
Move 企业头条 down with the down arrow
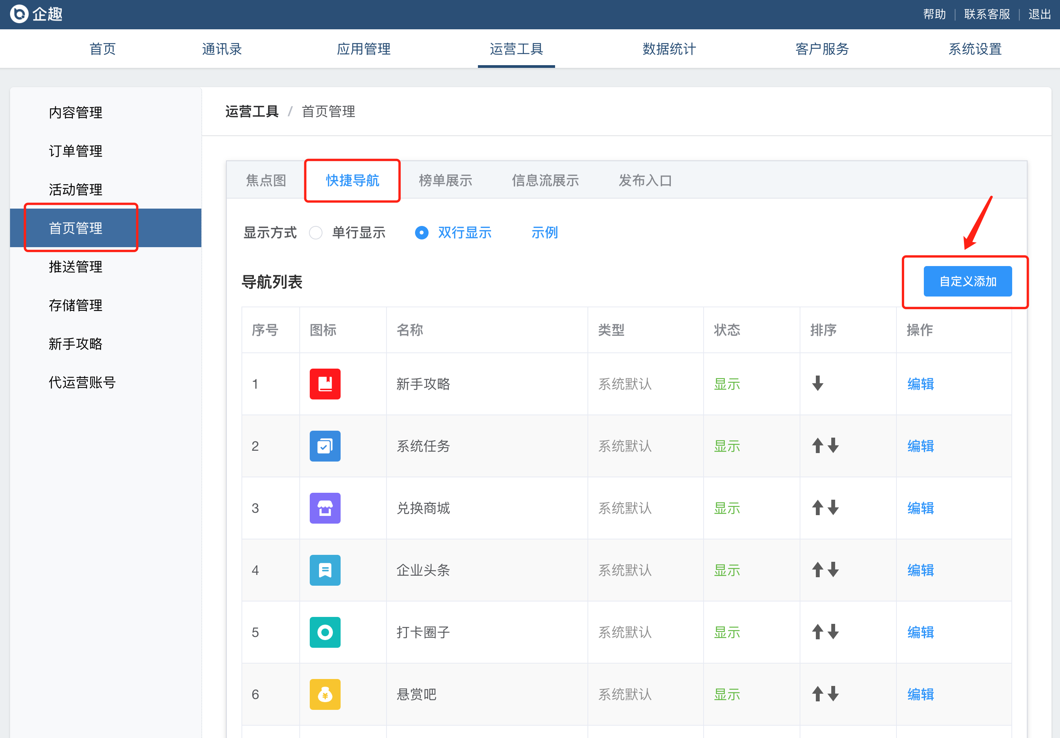833,570
